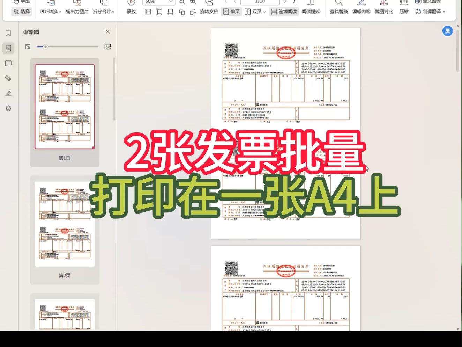Open the zoom percentage 50% dropdown
The width and height of the screenshot is (462, 347).
(x=158, y=2)
